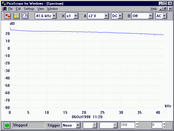The width and height of the screenshot is (174, 131).
Task: Open the spectrum analyser view icon
Action: point(16,16)
